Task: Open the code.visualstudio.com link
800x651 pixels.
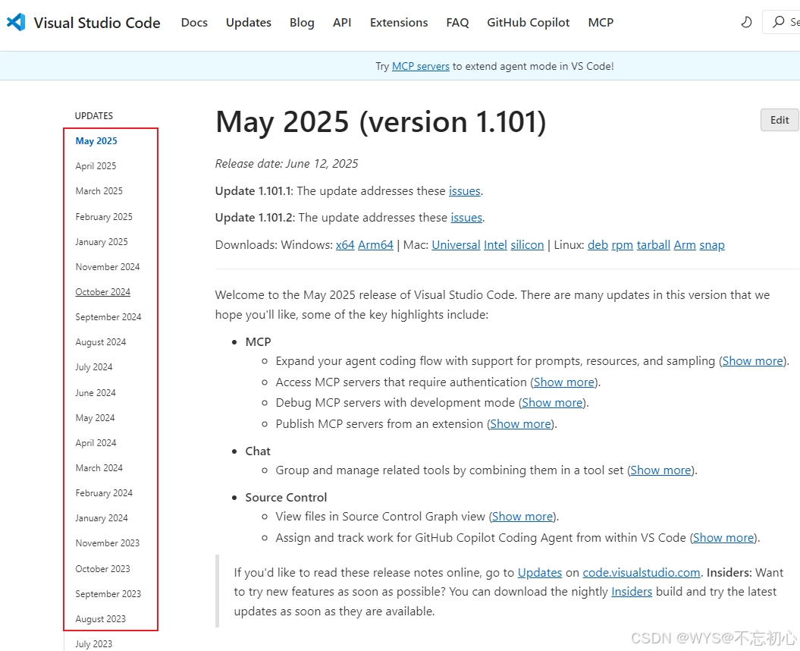Action: point(642,573)
